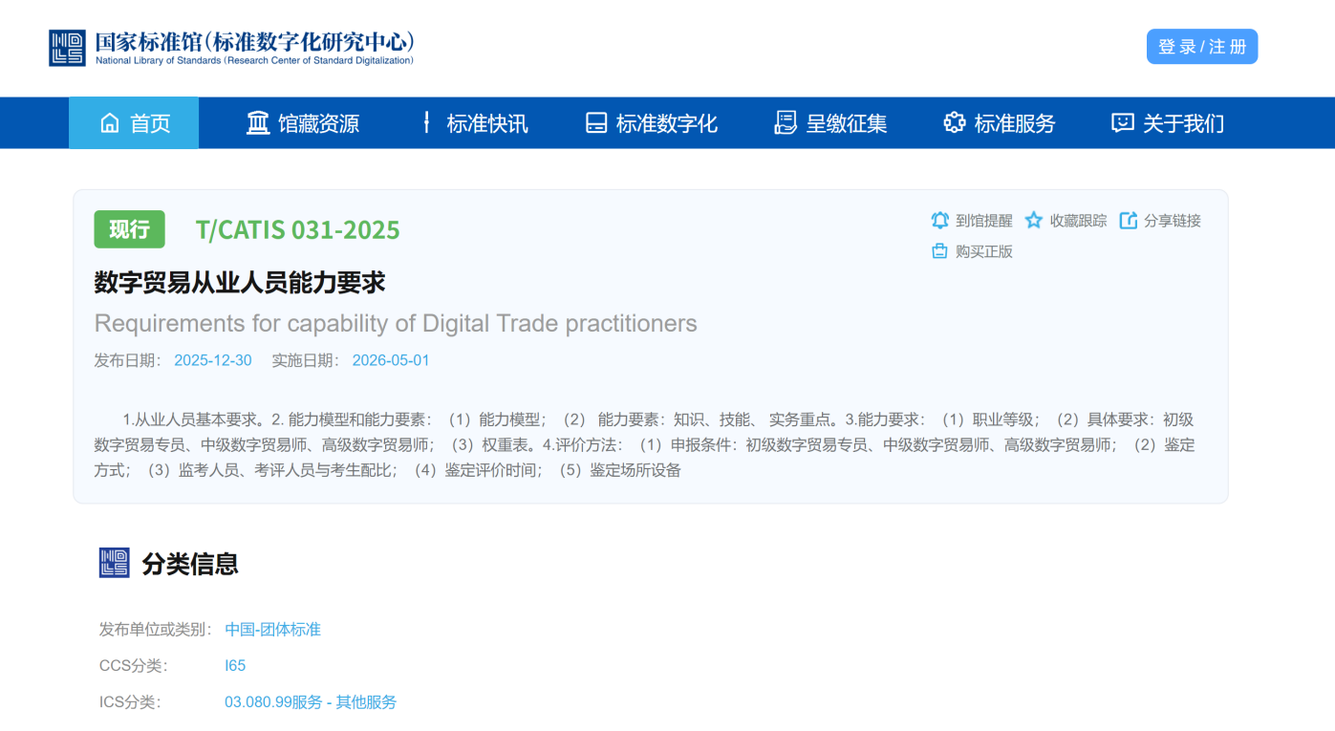The width and height of the screenshot is (1335, 731).
Task: Select the 标准服务 navigation item
Action: coord(1000,123)
